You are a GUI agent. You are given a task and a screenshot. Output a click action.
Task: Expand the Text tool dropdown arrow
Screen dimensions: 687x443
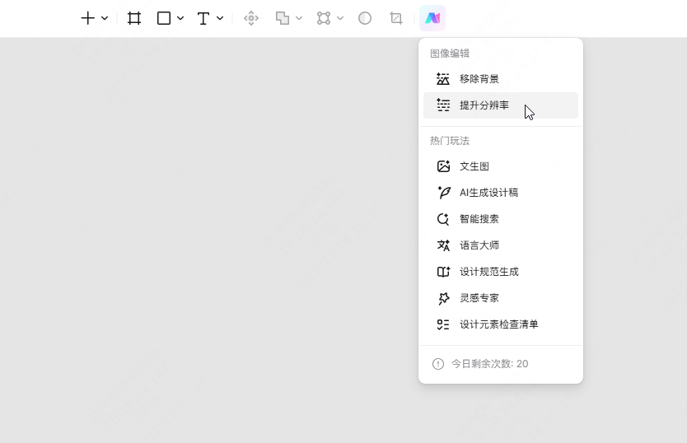(x=220, y=18)
